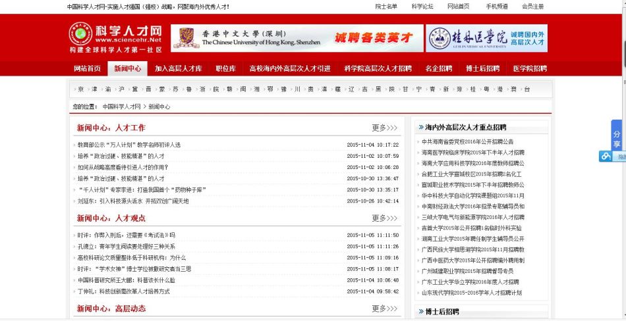The image size is (626, 321).
Task: Open 海南医学院临床学院2015年下半年人才招聘
Action: (x=473, y=153)
